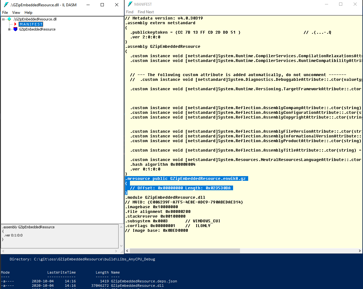The width and height of the screenshot is (363, 289).
Task: Open the View menu
Action: (16, 12)
